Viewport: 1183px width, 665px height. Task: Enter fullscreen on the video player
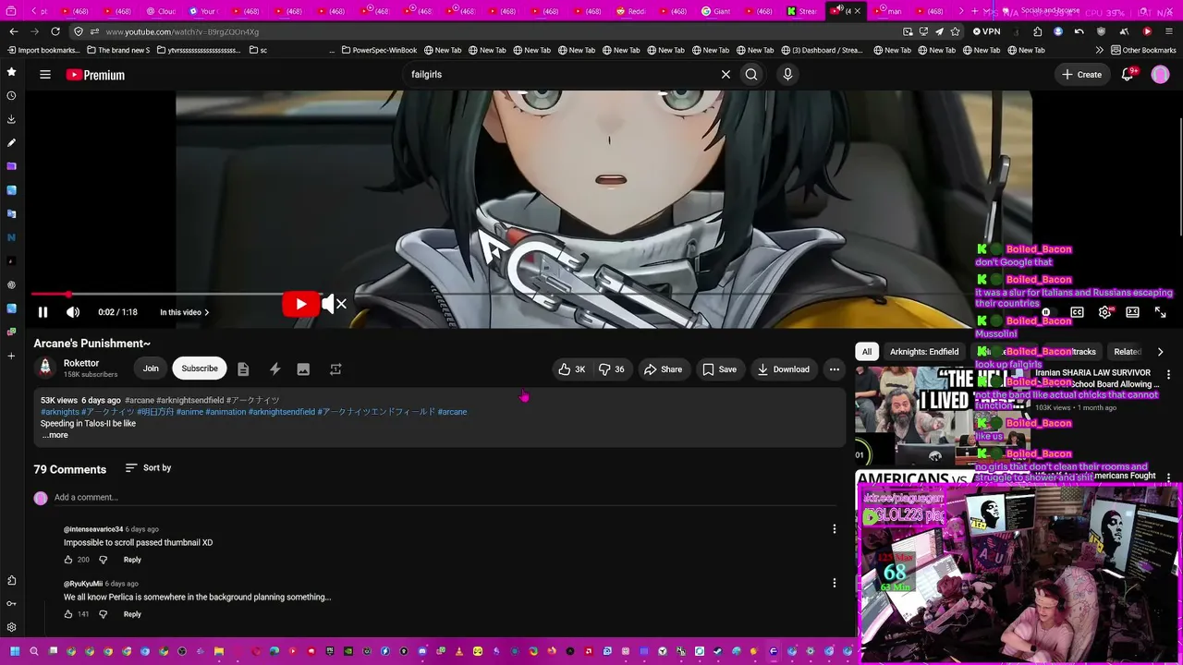click(1160, 312)
